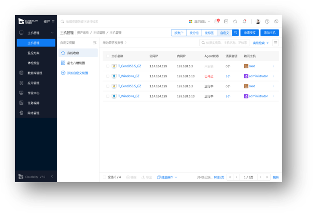Go to the last page with double-right arrow
The image size is (313, 213).
pos(267,177)
